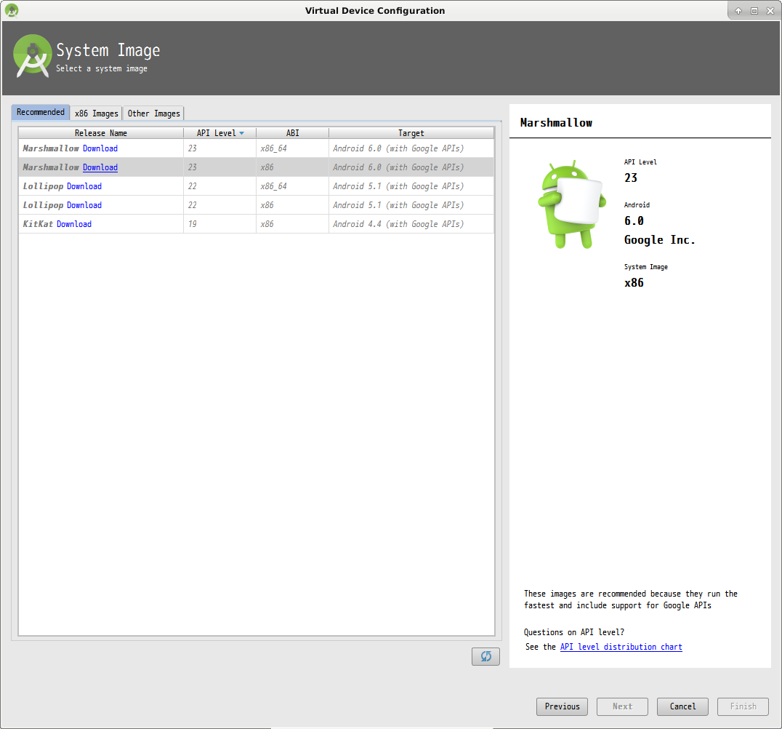Click the Release Name column header
The image size is (782, 729).
[100, 133]
